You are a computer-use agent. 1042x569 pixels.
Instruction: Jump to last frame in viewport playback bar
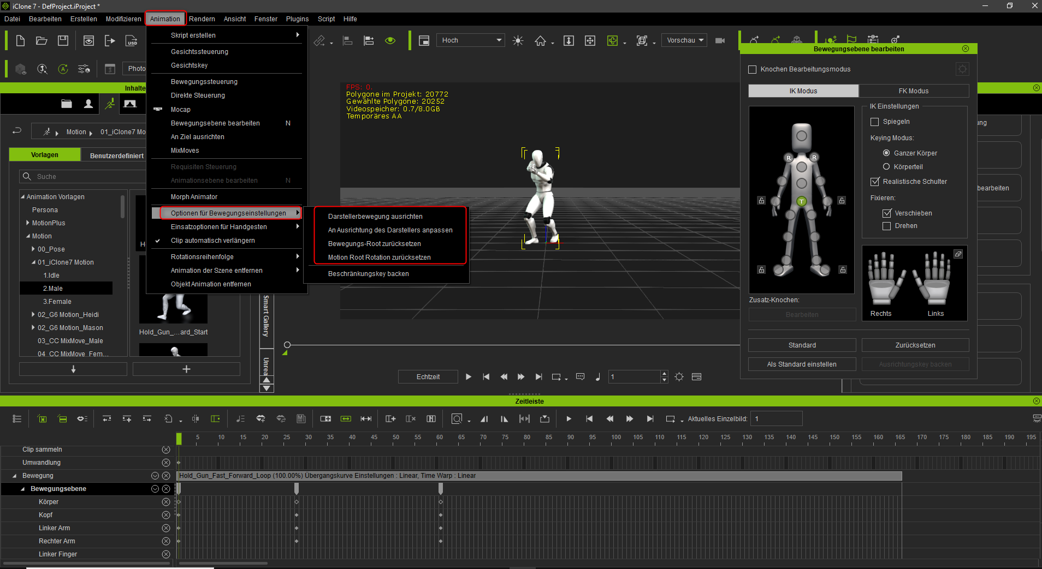click(x=538, y=377)
